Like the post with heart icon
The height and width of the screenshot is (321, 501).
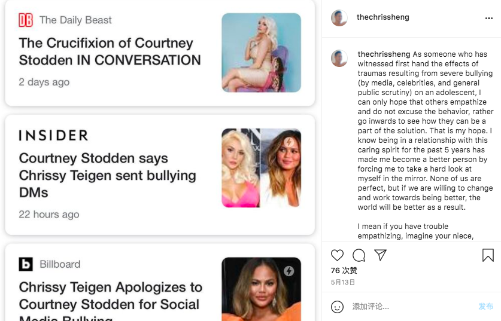click(x=337, y=255)
